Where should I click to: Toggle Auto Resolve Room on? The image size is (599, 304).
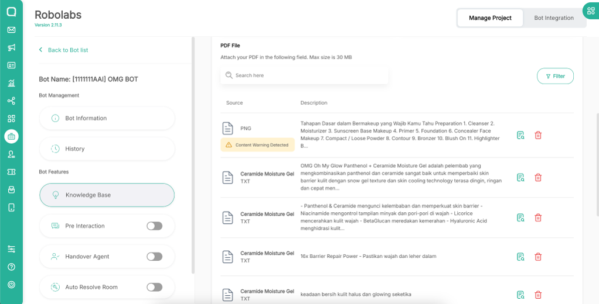(x=154, y=287)
